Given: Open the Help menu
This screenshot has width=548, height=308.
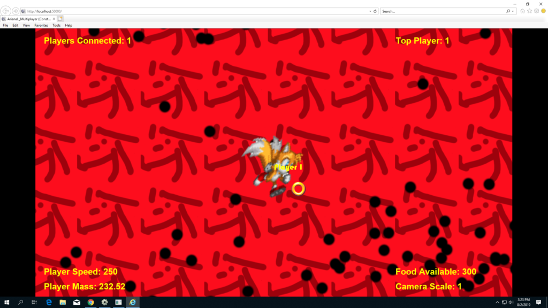Looking at the screenshot, I should tap(68, 26).
